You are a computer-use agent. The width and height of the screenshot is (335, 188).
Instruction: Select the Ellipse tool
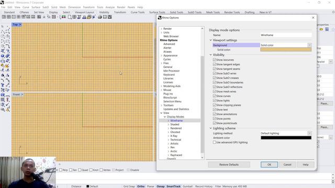click(x=7, y=36)
